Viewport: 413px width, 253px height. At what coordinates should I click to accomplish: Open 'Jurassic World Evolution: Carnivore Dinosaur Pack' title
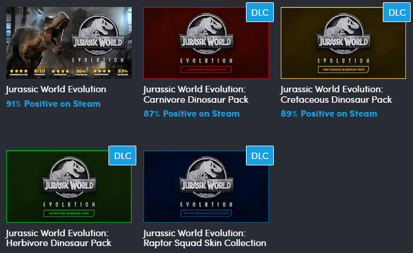pyautogui.click(x=195, y=95)
